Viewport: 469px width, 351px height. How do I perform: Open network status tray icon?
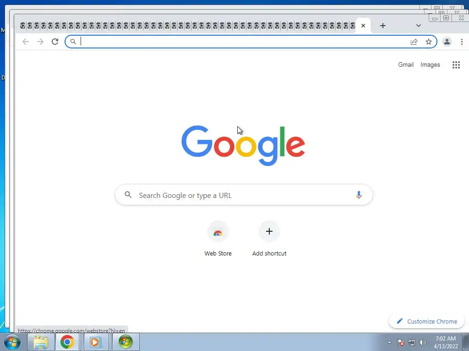[x=412, y=342]
